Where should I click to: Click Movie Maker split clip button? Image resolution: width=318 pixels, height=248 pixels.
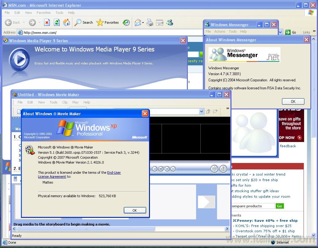tap(214, 169)
